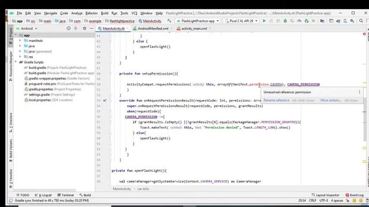This screenshot has height=207, width=369.
Task: Open the Pixel 2 XL API 29 device dropdown
Action: tap(241, 21)
